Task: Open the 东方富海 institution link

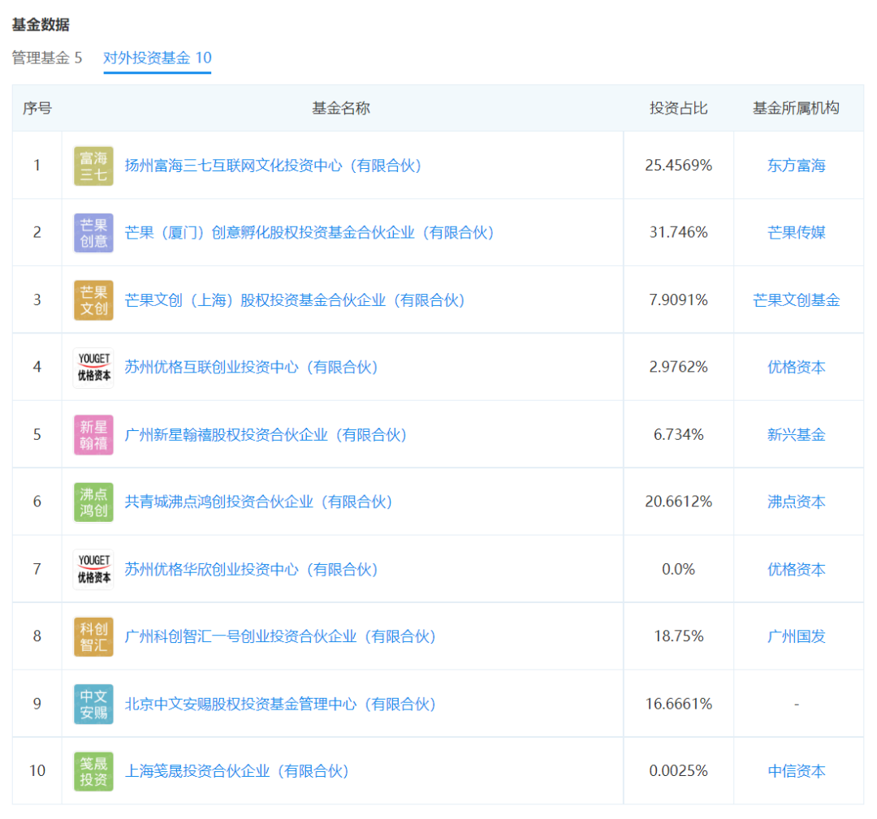Action: pos(797,166)
